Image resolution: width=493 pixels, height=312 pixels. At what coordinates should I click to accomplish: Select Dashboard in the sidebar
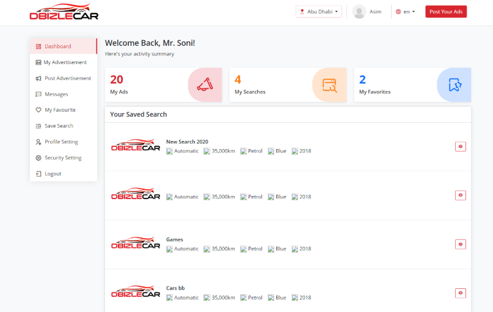64,46
